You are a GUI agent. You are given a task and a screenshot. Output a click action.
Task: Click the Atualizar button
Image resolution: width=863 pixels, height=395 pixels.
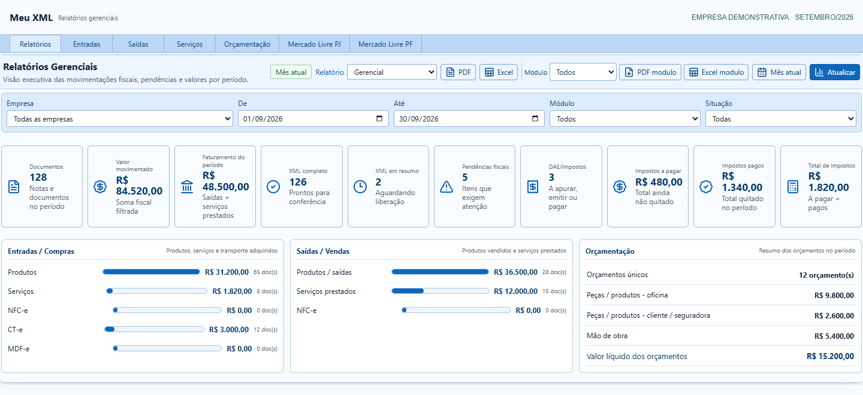[x=835, y=72]
